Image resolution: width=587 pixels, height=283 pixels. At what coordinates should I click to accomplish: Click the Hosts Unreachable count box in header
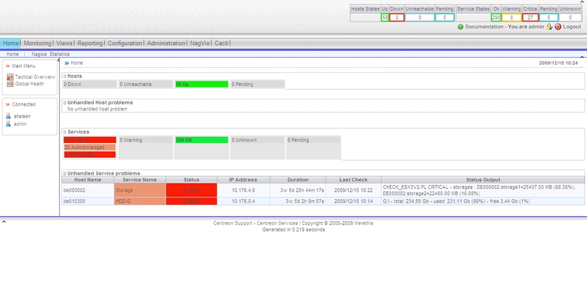pos(420,17)
